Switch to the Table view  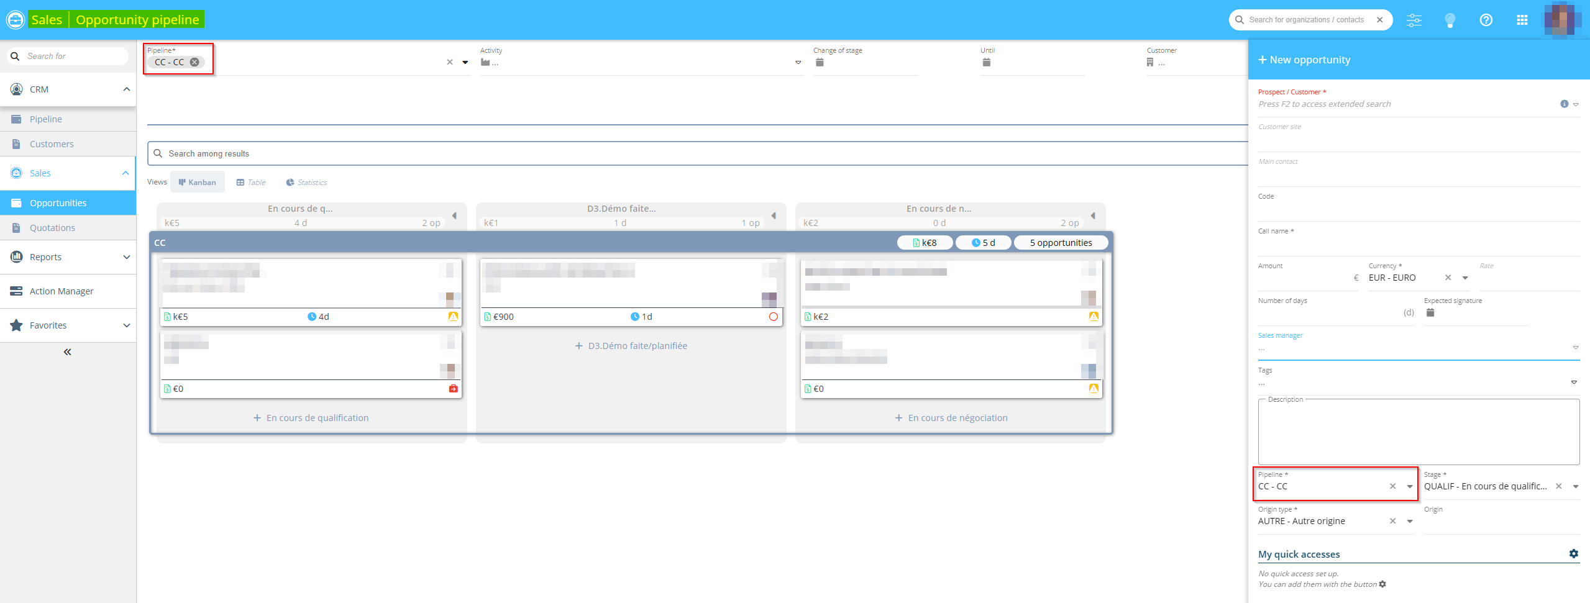tap(251, 183)
